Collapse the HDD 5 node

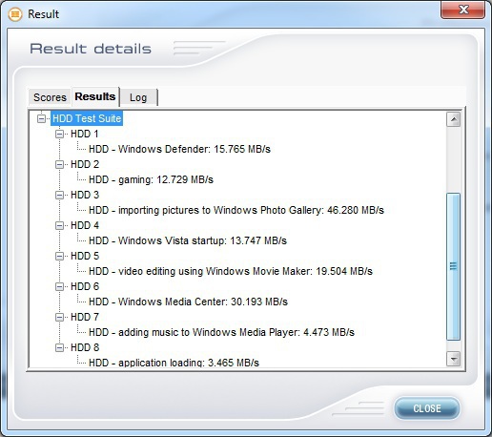[59, 256]
